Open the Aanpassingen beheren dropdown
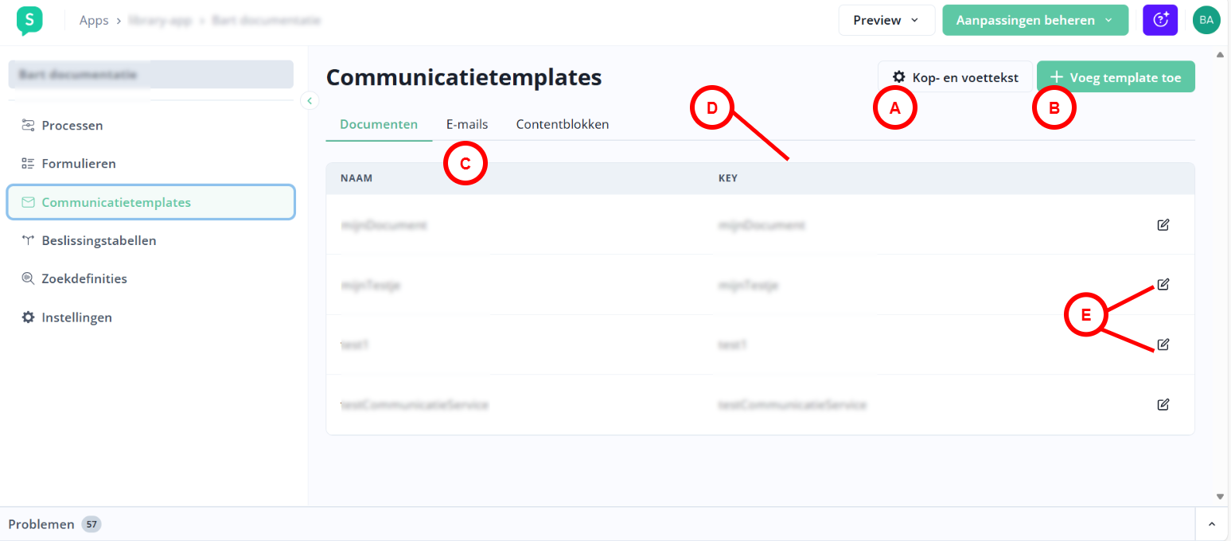The width and height of the screenshot is (1231, 541). [x=1034, y=20]
